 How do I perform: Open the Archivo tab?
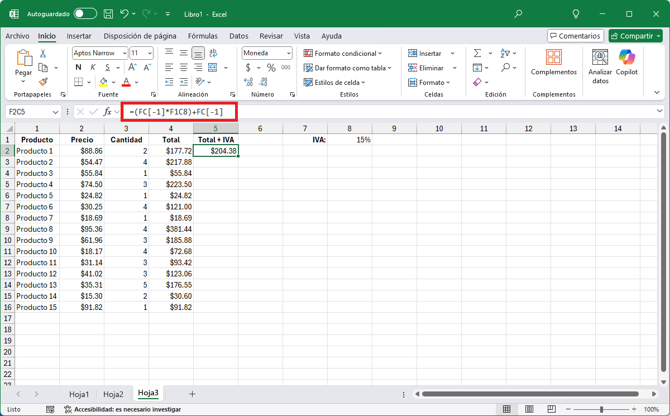pos(17,36)
